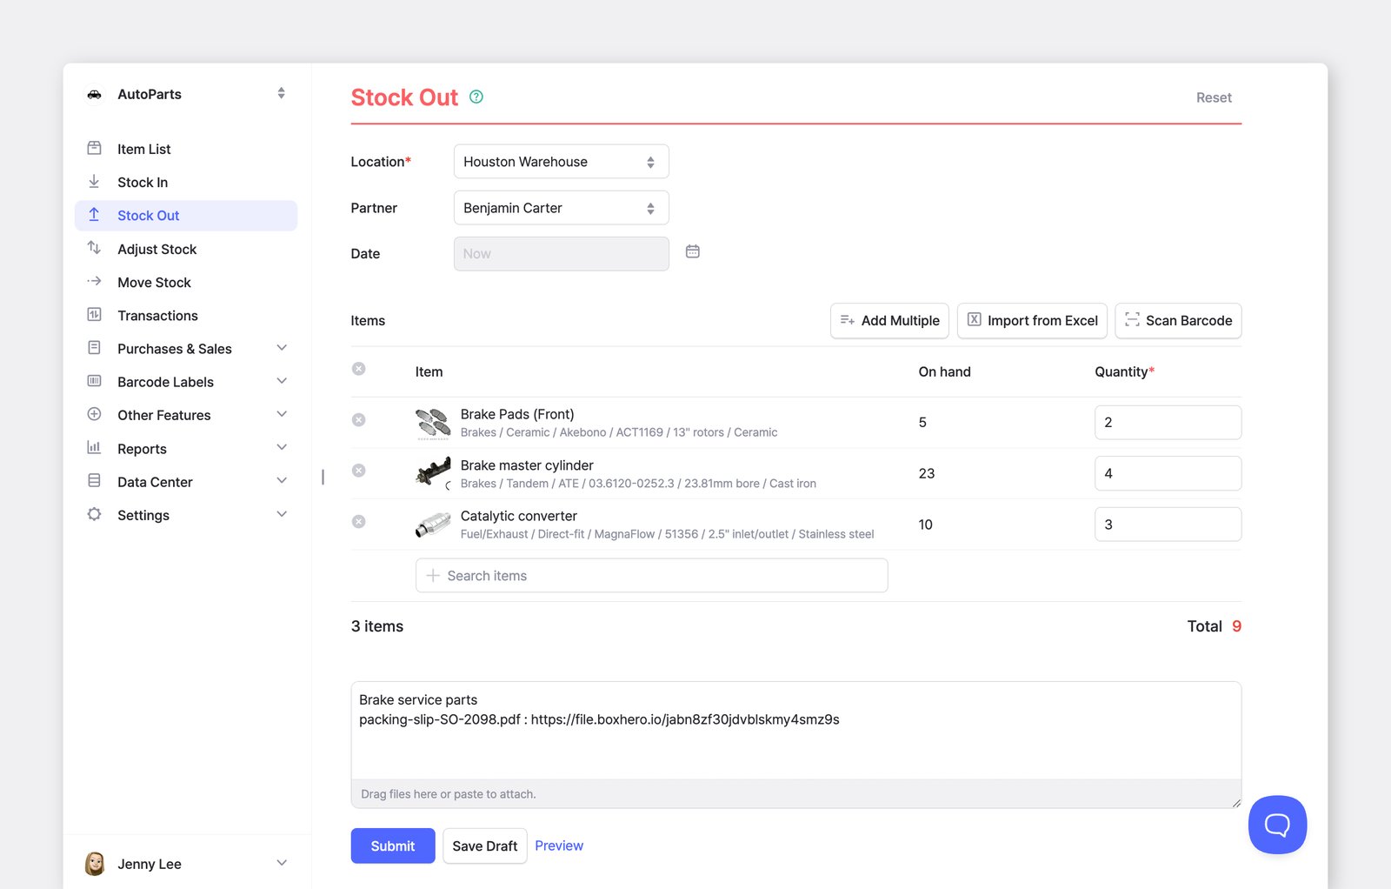Open the date calendar picker icon
Screen dimensions: 1391x889
[x=693, y=251]
